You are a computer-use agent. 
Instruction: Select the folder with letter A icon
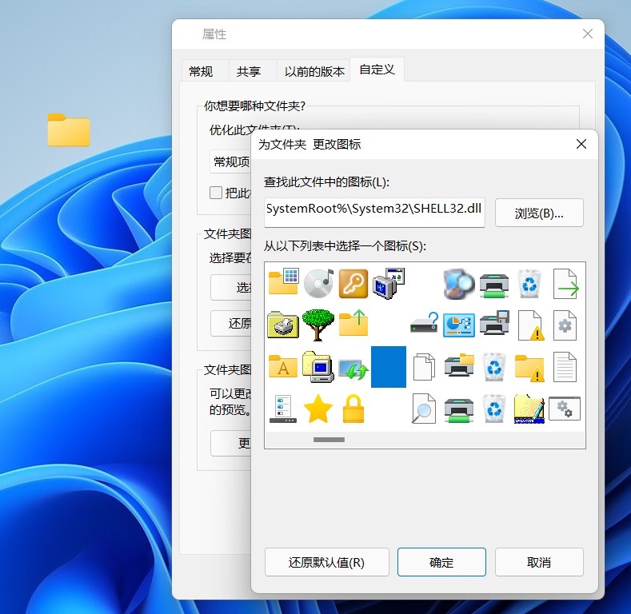(282, 367)
